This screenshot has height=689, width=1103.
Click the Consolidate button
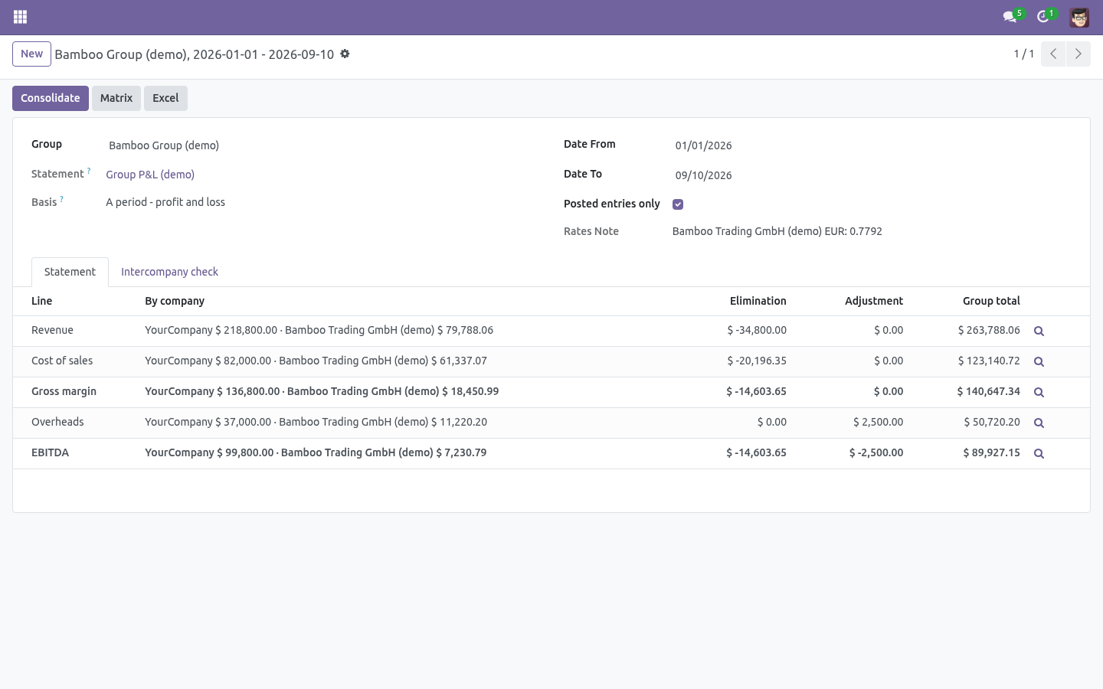tap(51, 98)
